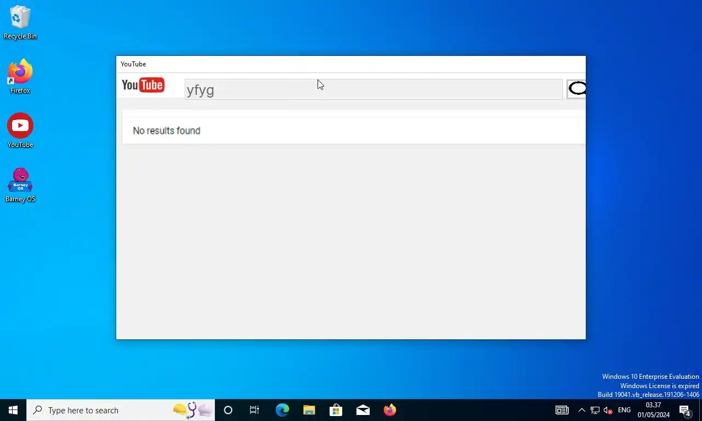Image resolution: width=702 pixels, height=421 pixels.
Task: Click the YouTube window title text
Action: click(x=133, y=64)
